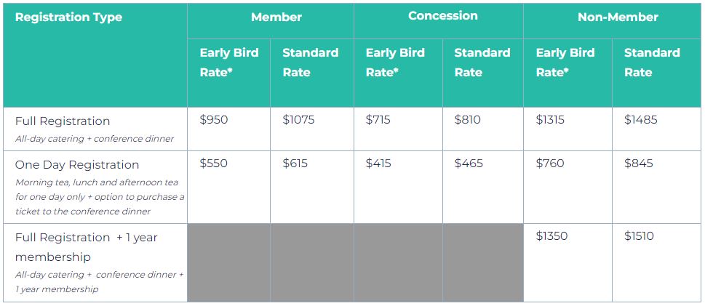Click the One Day Registration row label
Image resolution: width=705 pixels, height=306 pixels.
coord(77,165)
